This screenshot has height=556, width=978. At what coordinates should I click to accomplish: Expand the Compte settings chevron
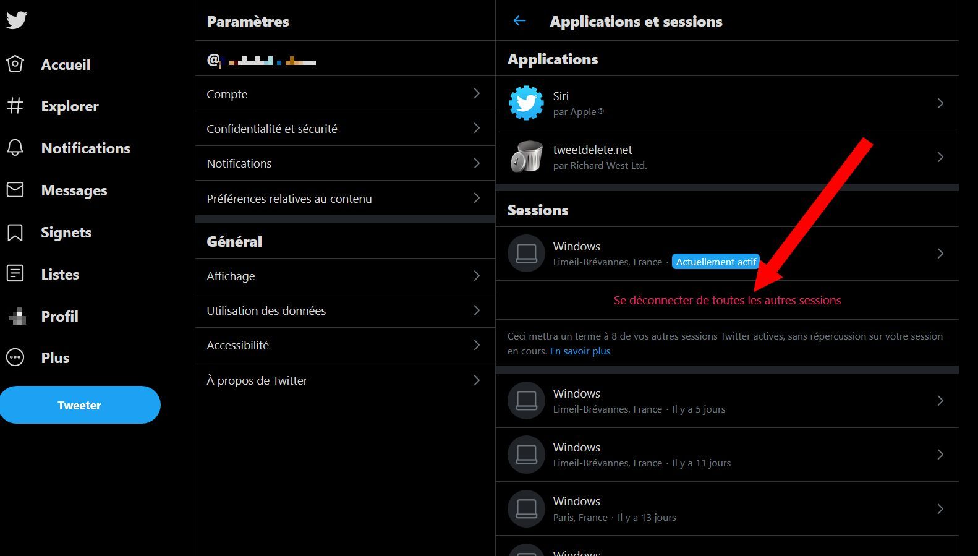tap(477, 93)
